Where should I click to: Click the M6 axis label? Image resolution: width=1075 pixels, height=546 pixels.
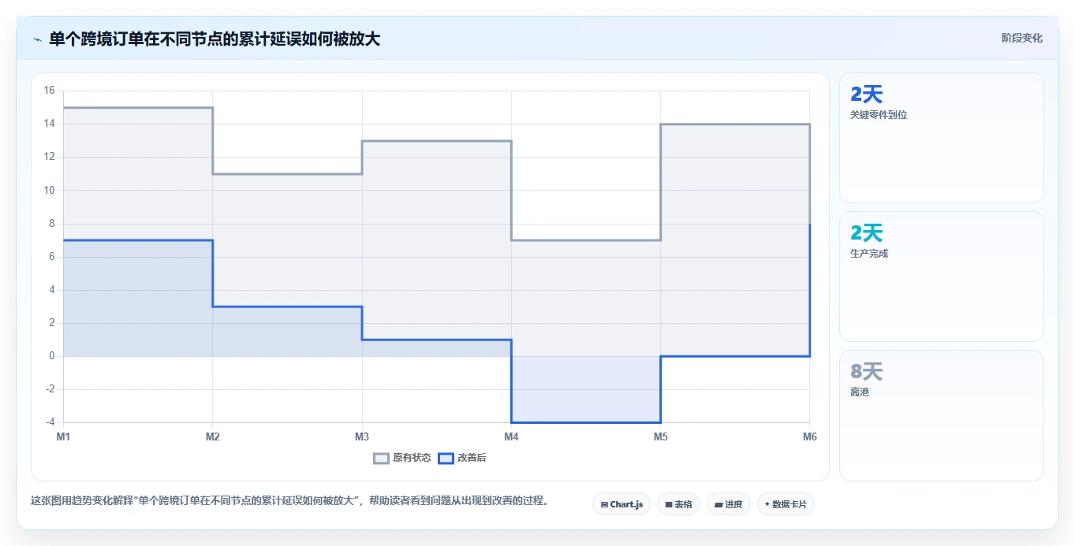810,436
